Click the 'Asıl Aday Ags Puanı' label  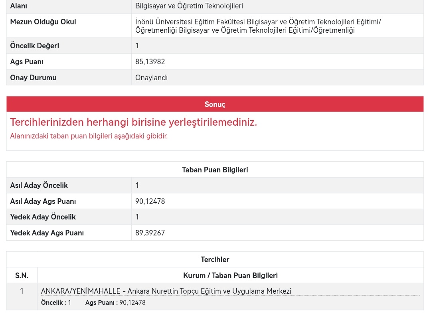pos(43,201)
